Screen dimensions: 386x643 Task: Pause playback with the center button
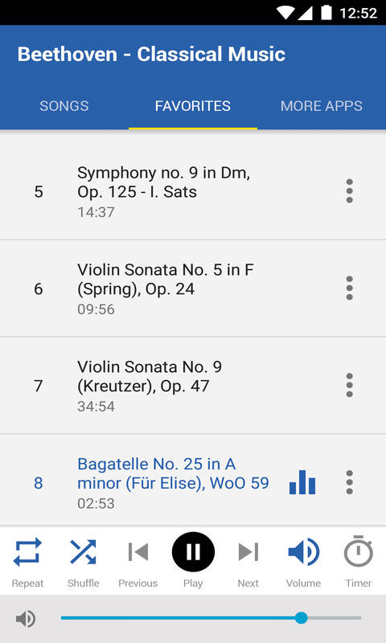pos(193,551)
